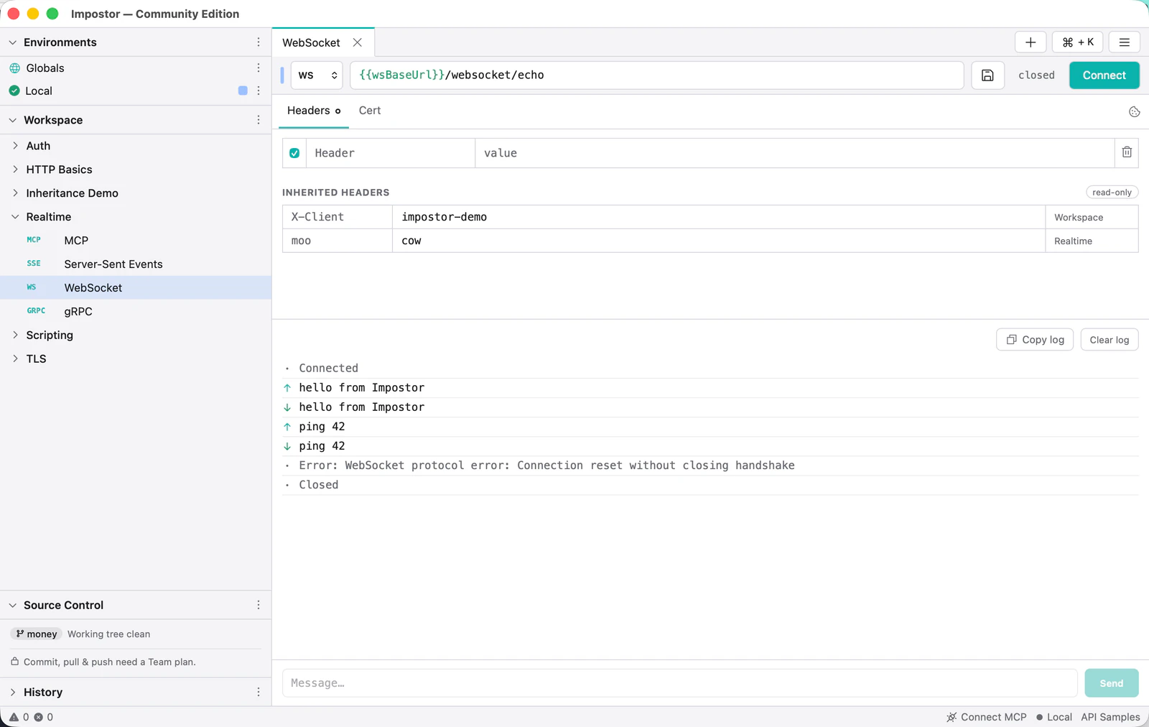Screen dimensions: 1149x727
Task: Expand the Scripting folder
Action: pos(15,335)
